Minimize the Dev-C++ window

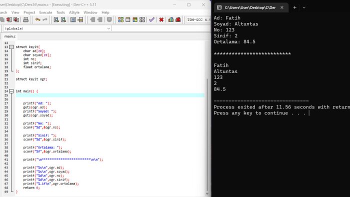click(174, 4)
